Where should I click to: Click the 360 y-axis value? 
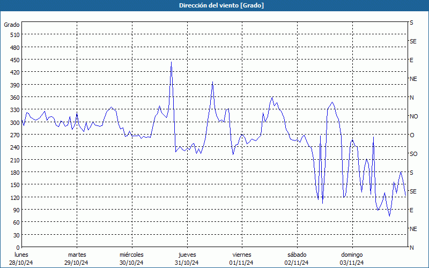tap(15, 98)
